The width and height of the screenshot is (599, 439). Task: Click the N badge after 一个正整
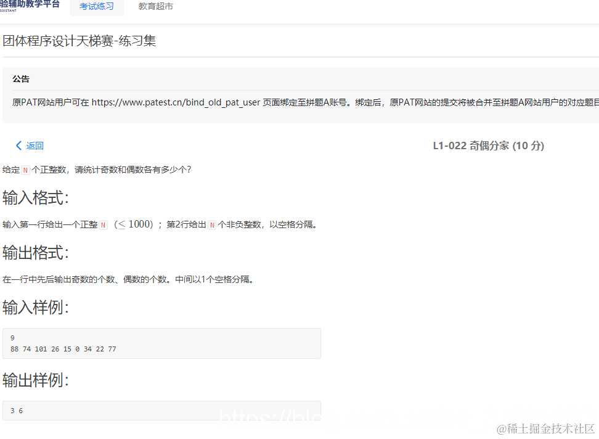point(103,224)
